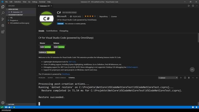Open the Debug view in activity bar

tap(3, 26)
